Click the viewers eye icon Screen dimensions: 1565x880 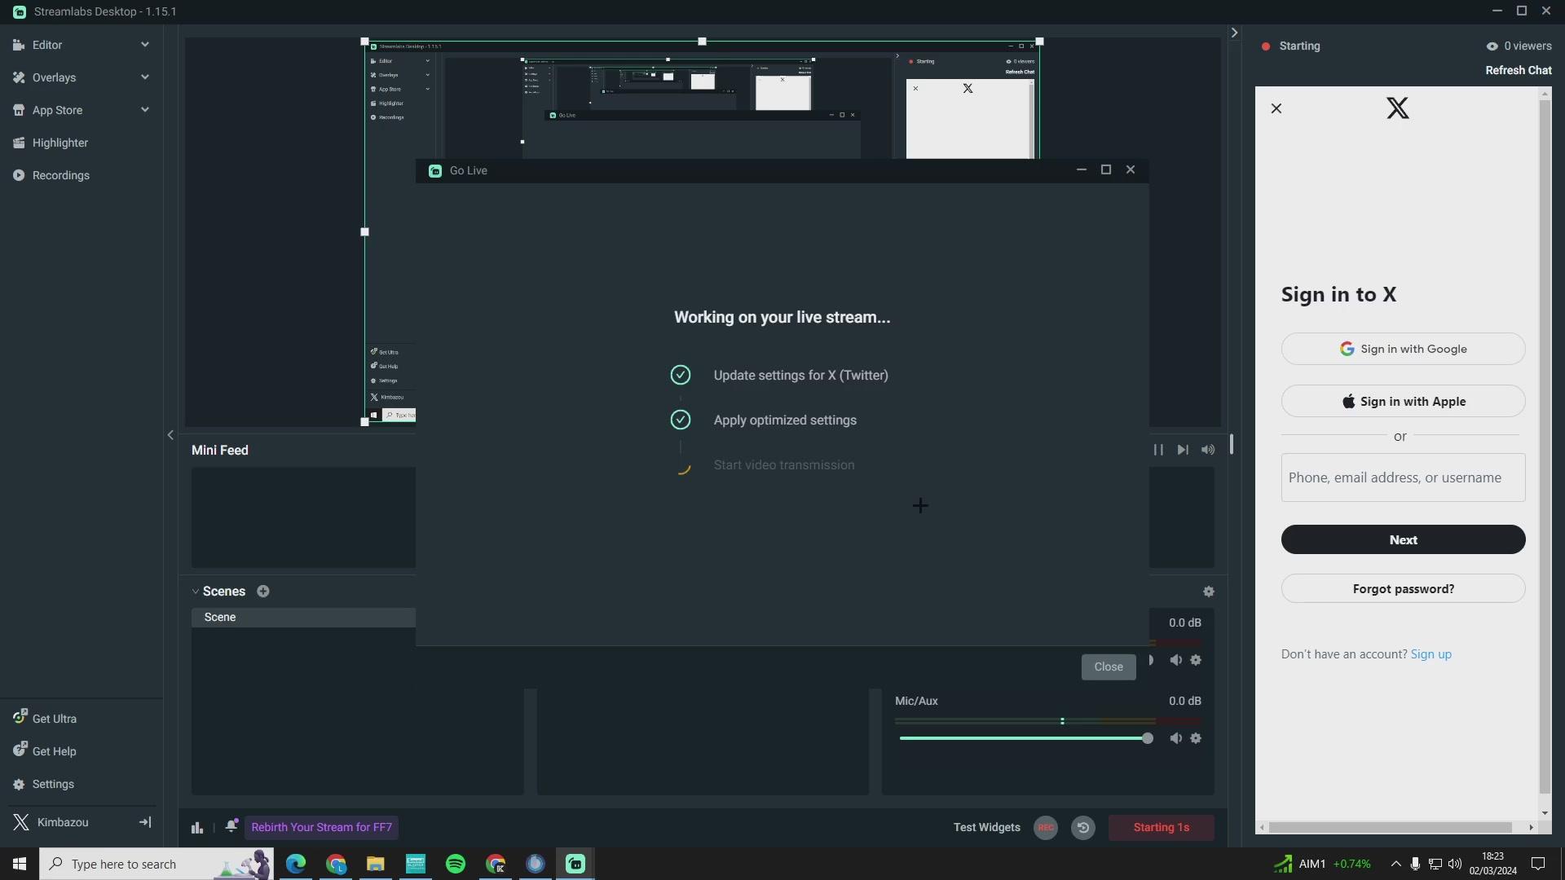coord(1492,46)
